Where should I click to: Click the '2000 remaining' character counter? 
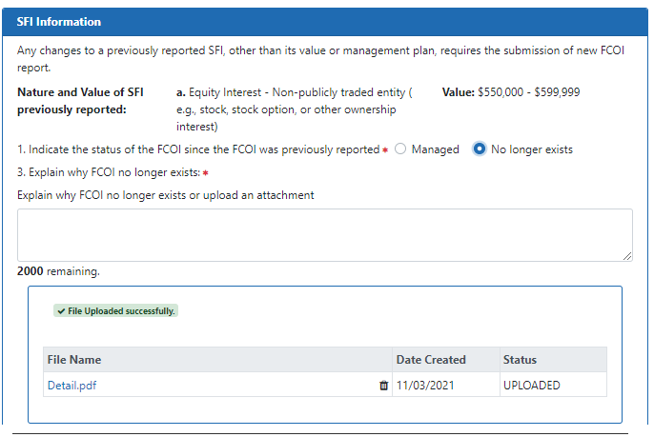click(58, 271)
